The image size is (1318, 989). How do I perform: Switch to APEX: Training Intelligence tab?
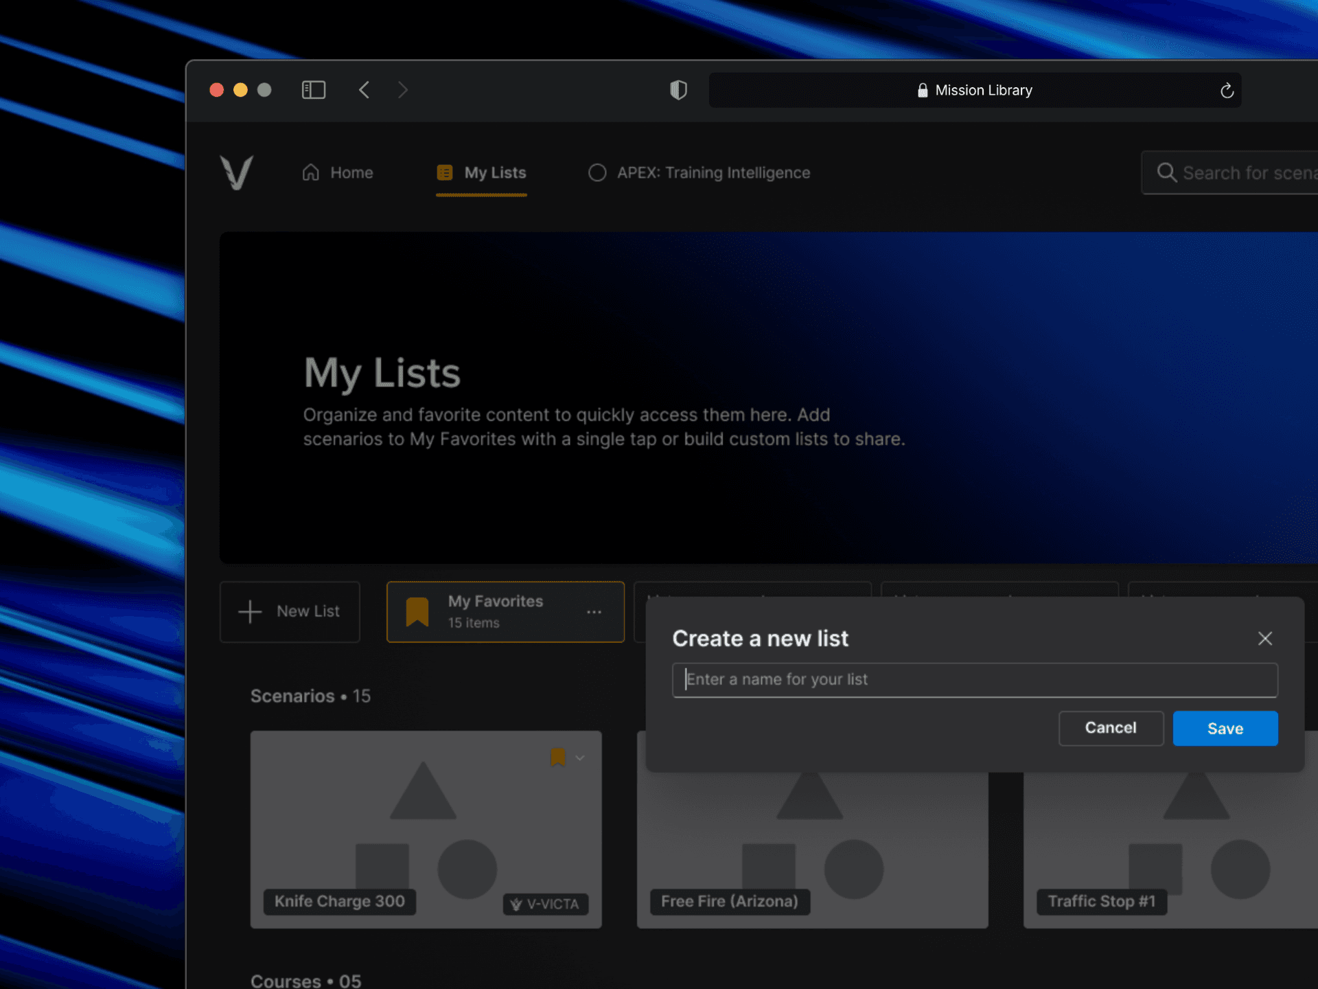tap(699, 172)
